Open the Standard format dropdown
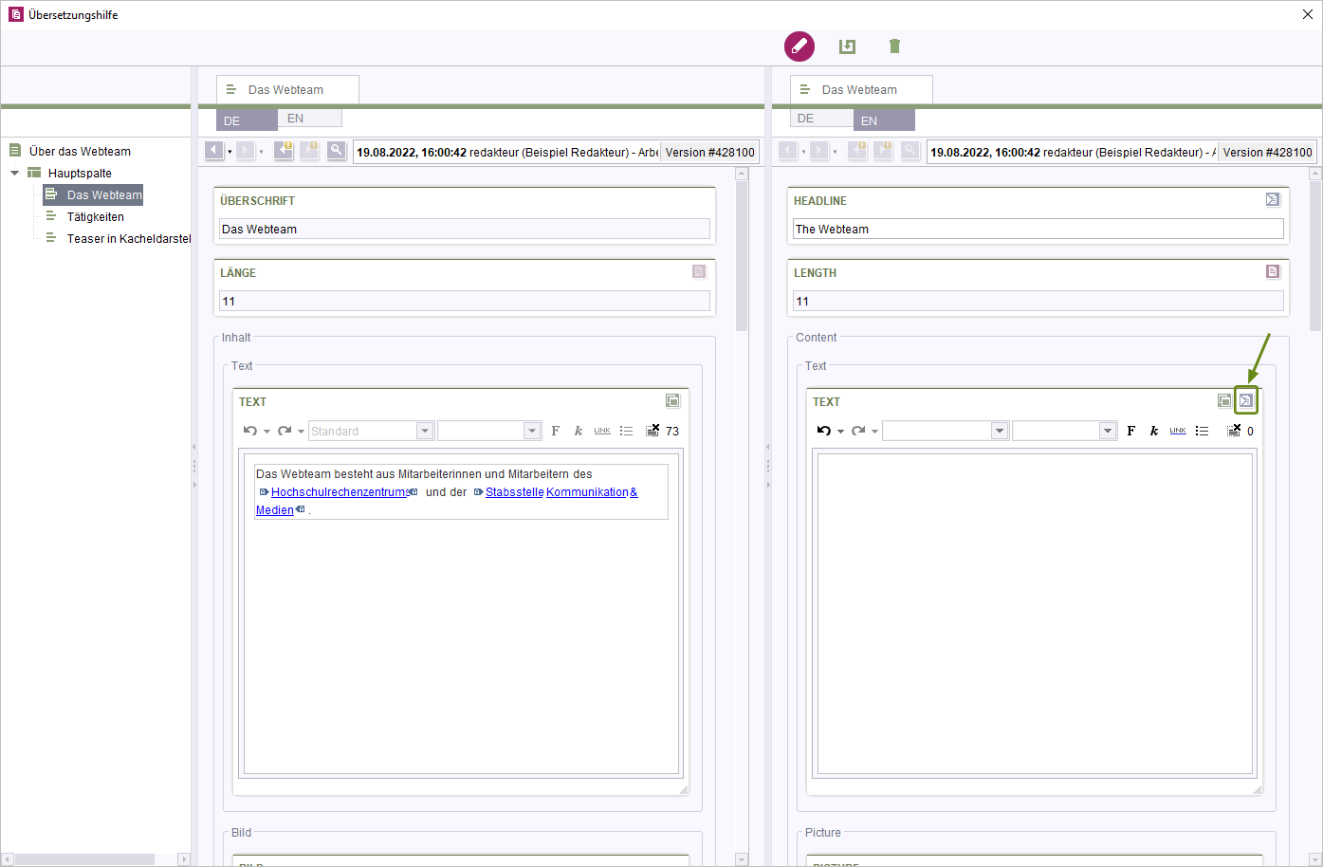The width and height of the screenshot is (1323, 867). pyautogui.click(x=425, y=431)
